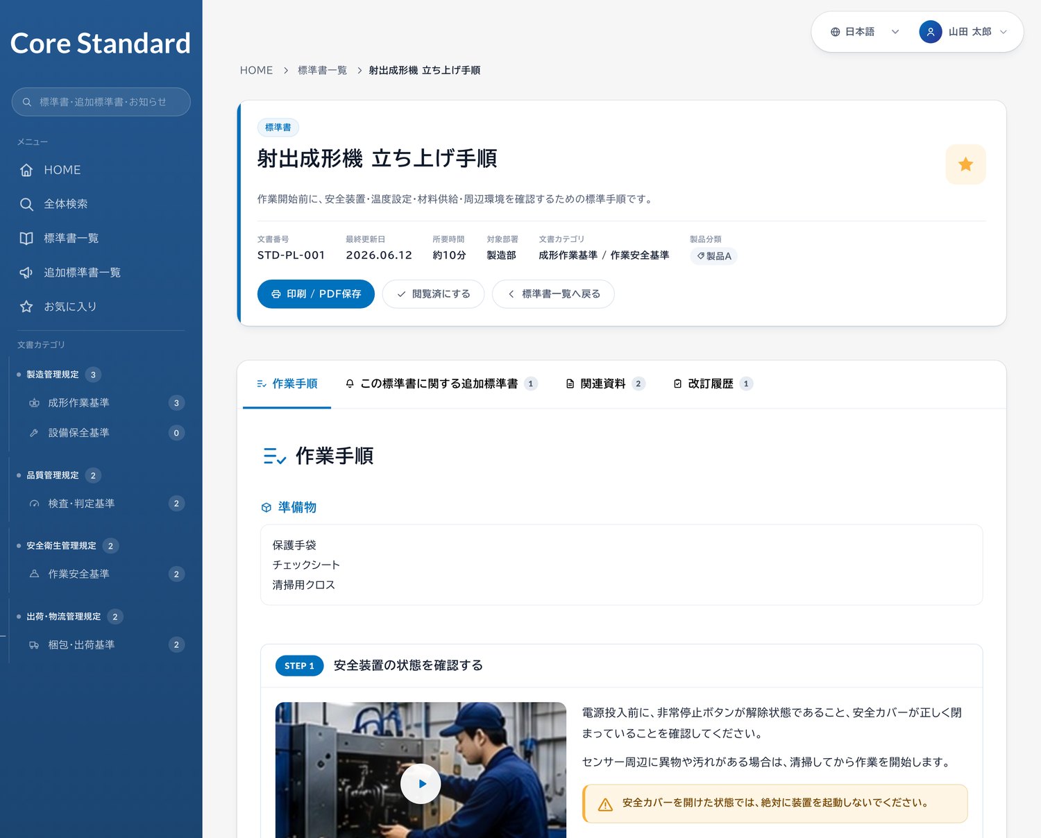Open the 日本語 language dropdown
This screenshot has width=1041, height=838.
coord(865,32)
